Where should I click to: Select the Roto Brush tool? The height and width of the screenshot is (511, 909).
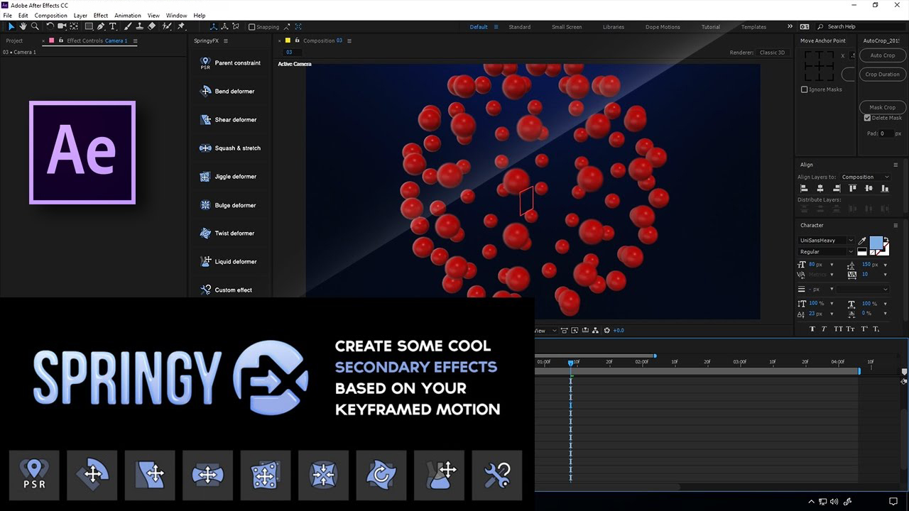166,26
